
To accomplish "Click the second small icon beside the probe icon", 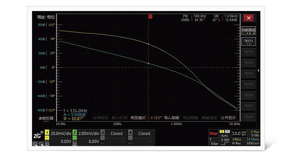I will pos(41,144).
